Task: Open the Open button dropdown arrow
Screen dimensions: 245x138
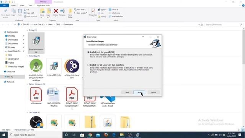Action: click(106, 10)
